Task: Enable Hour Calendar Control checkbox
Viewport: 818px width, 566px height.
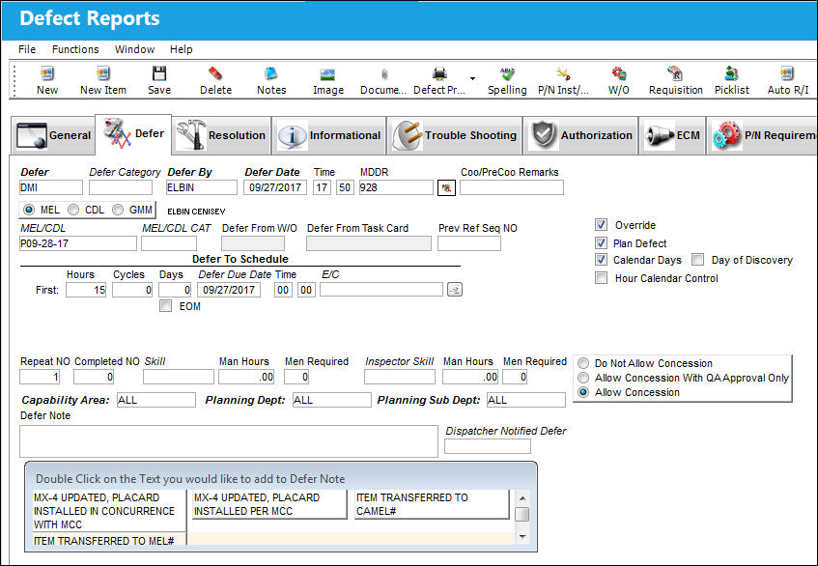Action: click(601, 278)
